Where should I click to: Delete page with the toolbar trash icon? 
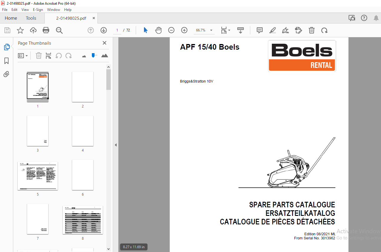pyautogui.click(x=312, y=30)
